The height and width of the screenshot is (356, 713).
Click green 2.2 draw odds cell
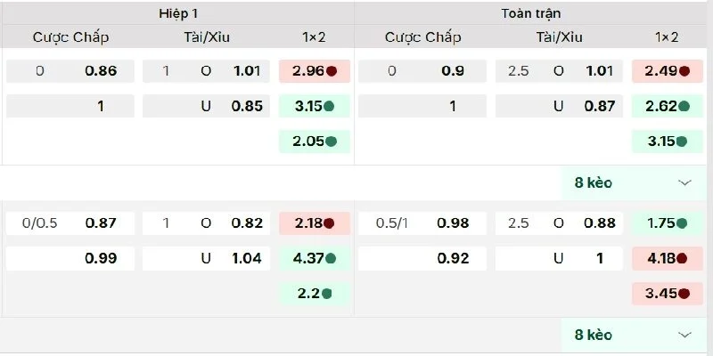[x=313, y=293]
